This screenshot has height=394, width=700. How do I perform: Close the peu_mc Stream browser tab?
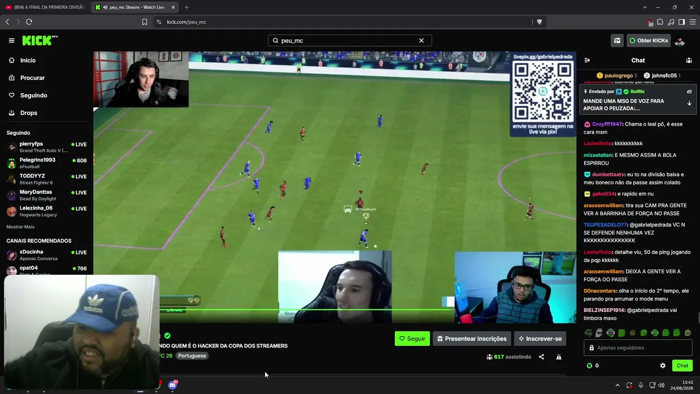(x=173, y=7)
